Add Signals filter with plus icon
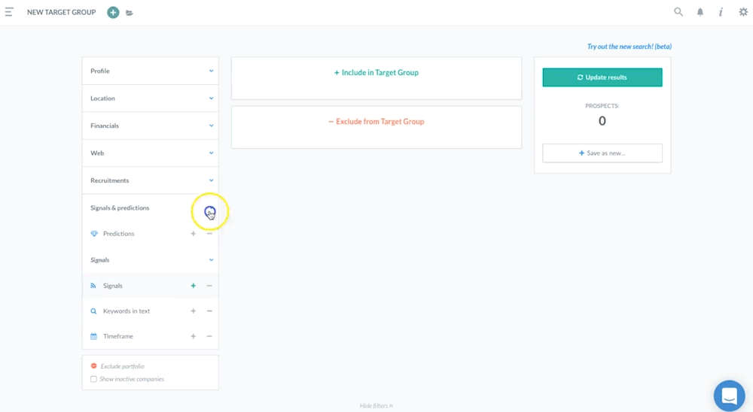 pos(194,286)
